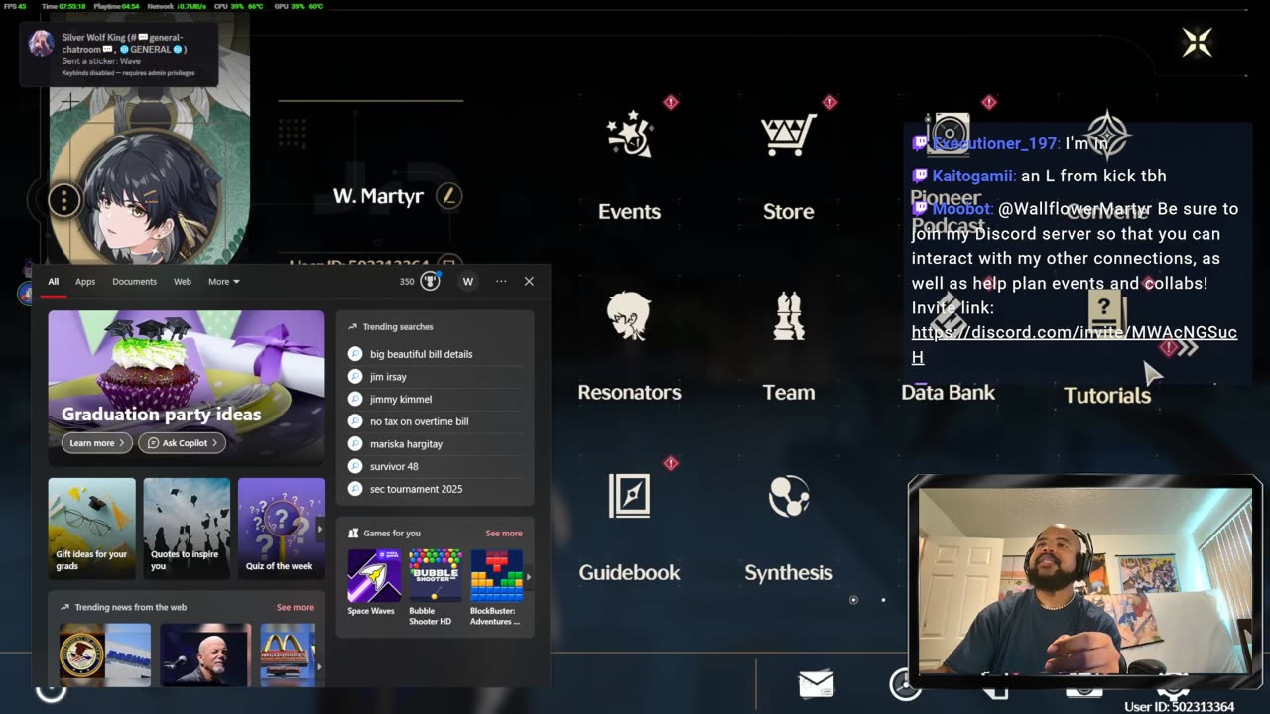The width and height of the screenshot is (1270, 714).
Task: Open the Events menu icon
Action: click(x=630, y=136)
